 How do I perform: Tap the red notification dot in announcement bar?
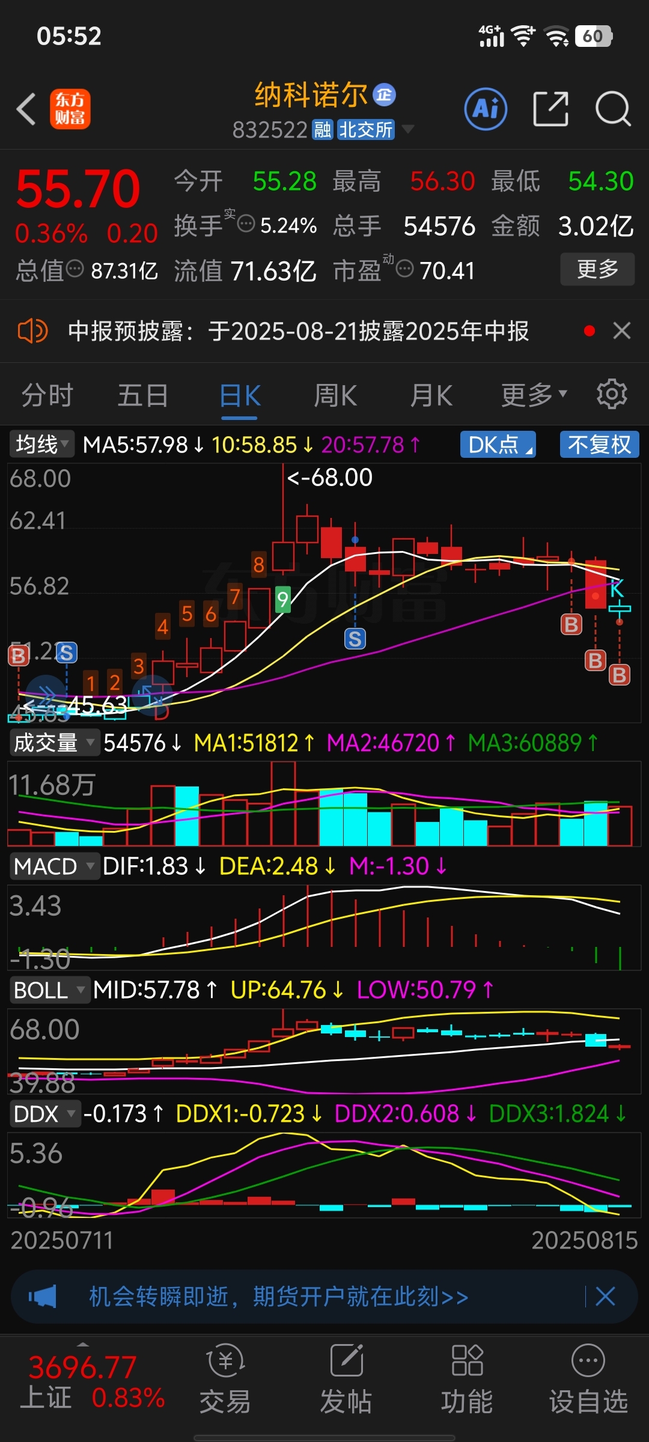[x=590, y=331]
